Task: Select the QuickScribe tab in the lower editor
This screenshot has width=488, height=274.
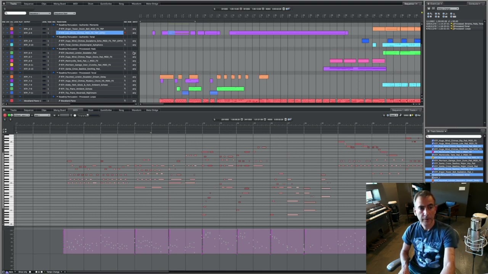Action: 106,110
